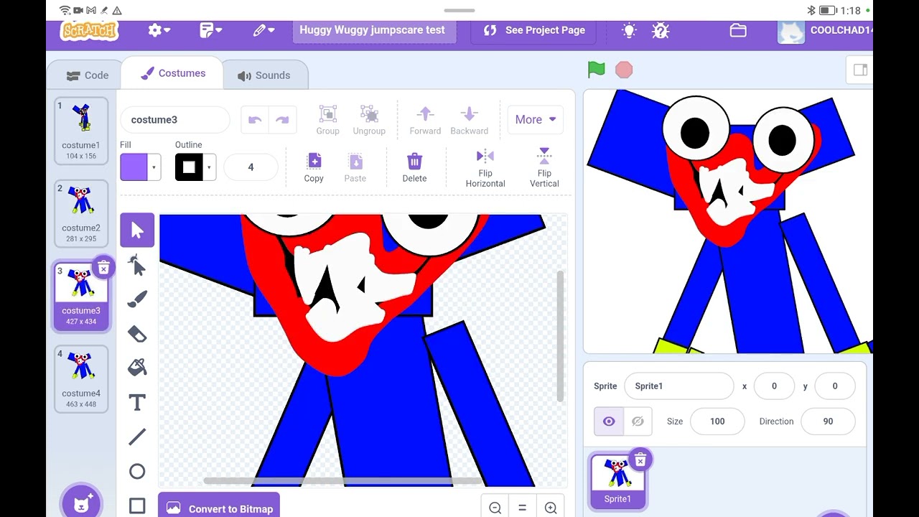Select costume4 thumbnail
The image size is (919, 517).
(x=81, y=379)
